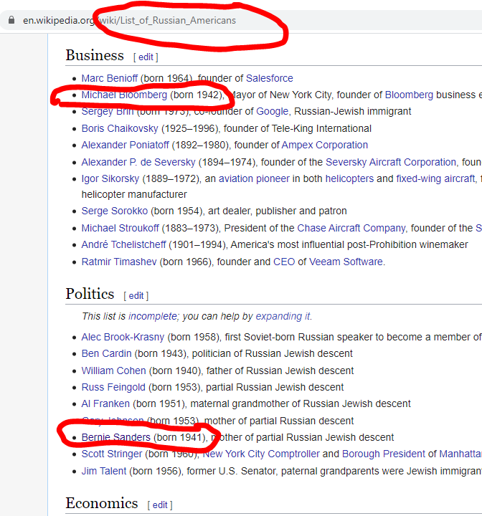Edit the Business section
Viewport: 482px width, 516px height.
[x=146, y=57]
